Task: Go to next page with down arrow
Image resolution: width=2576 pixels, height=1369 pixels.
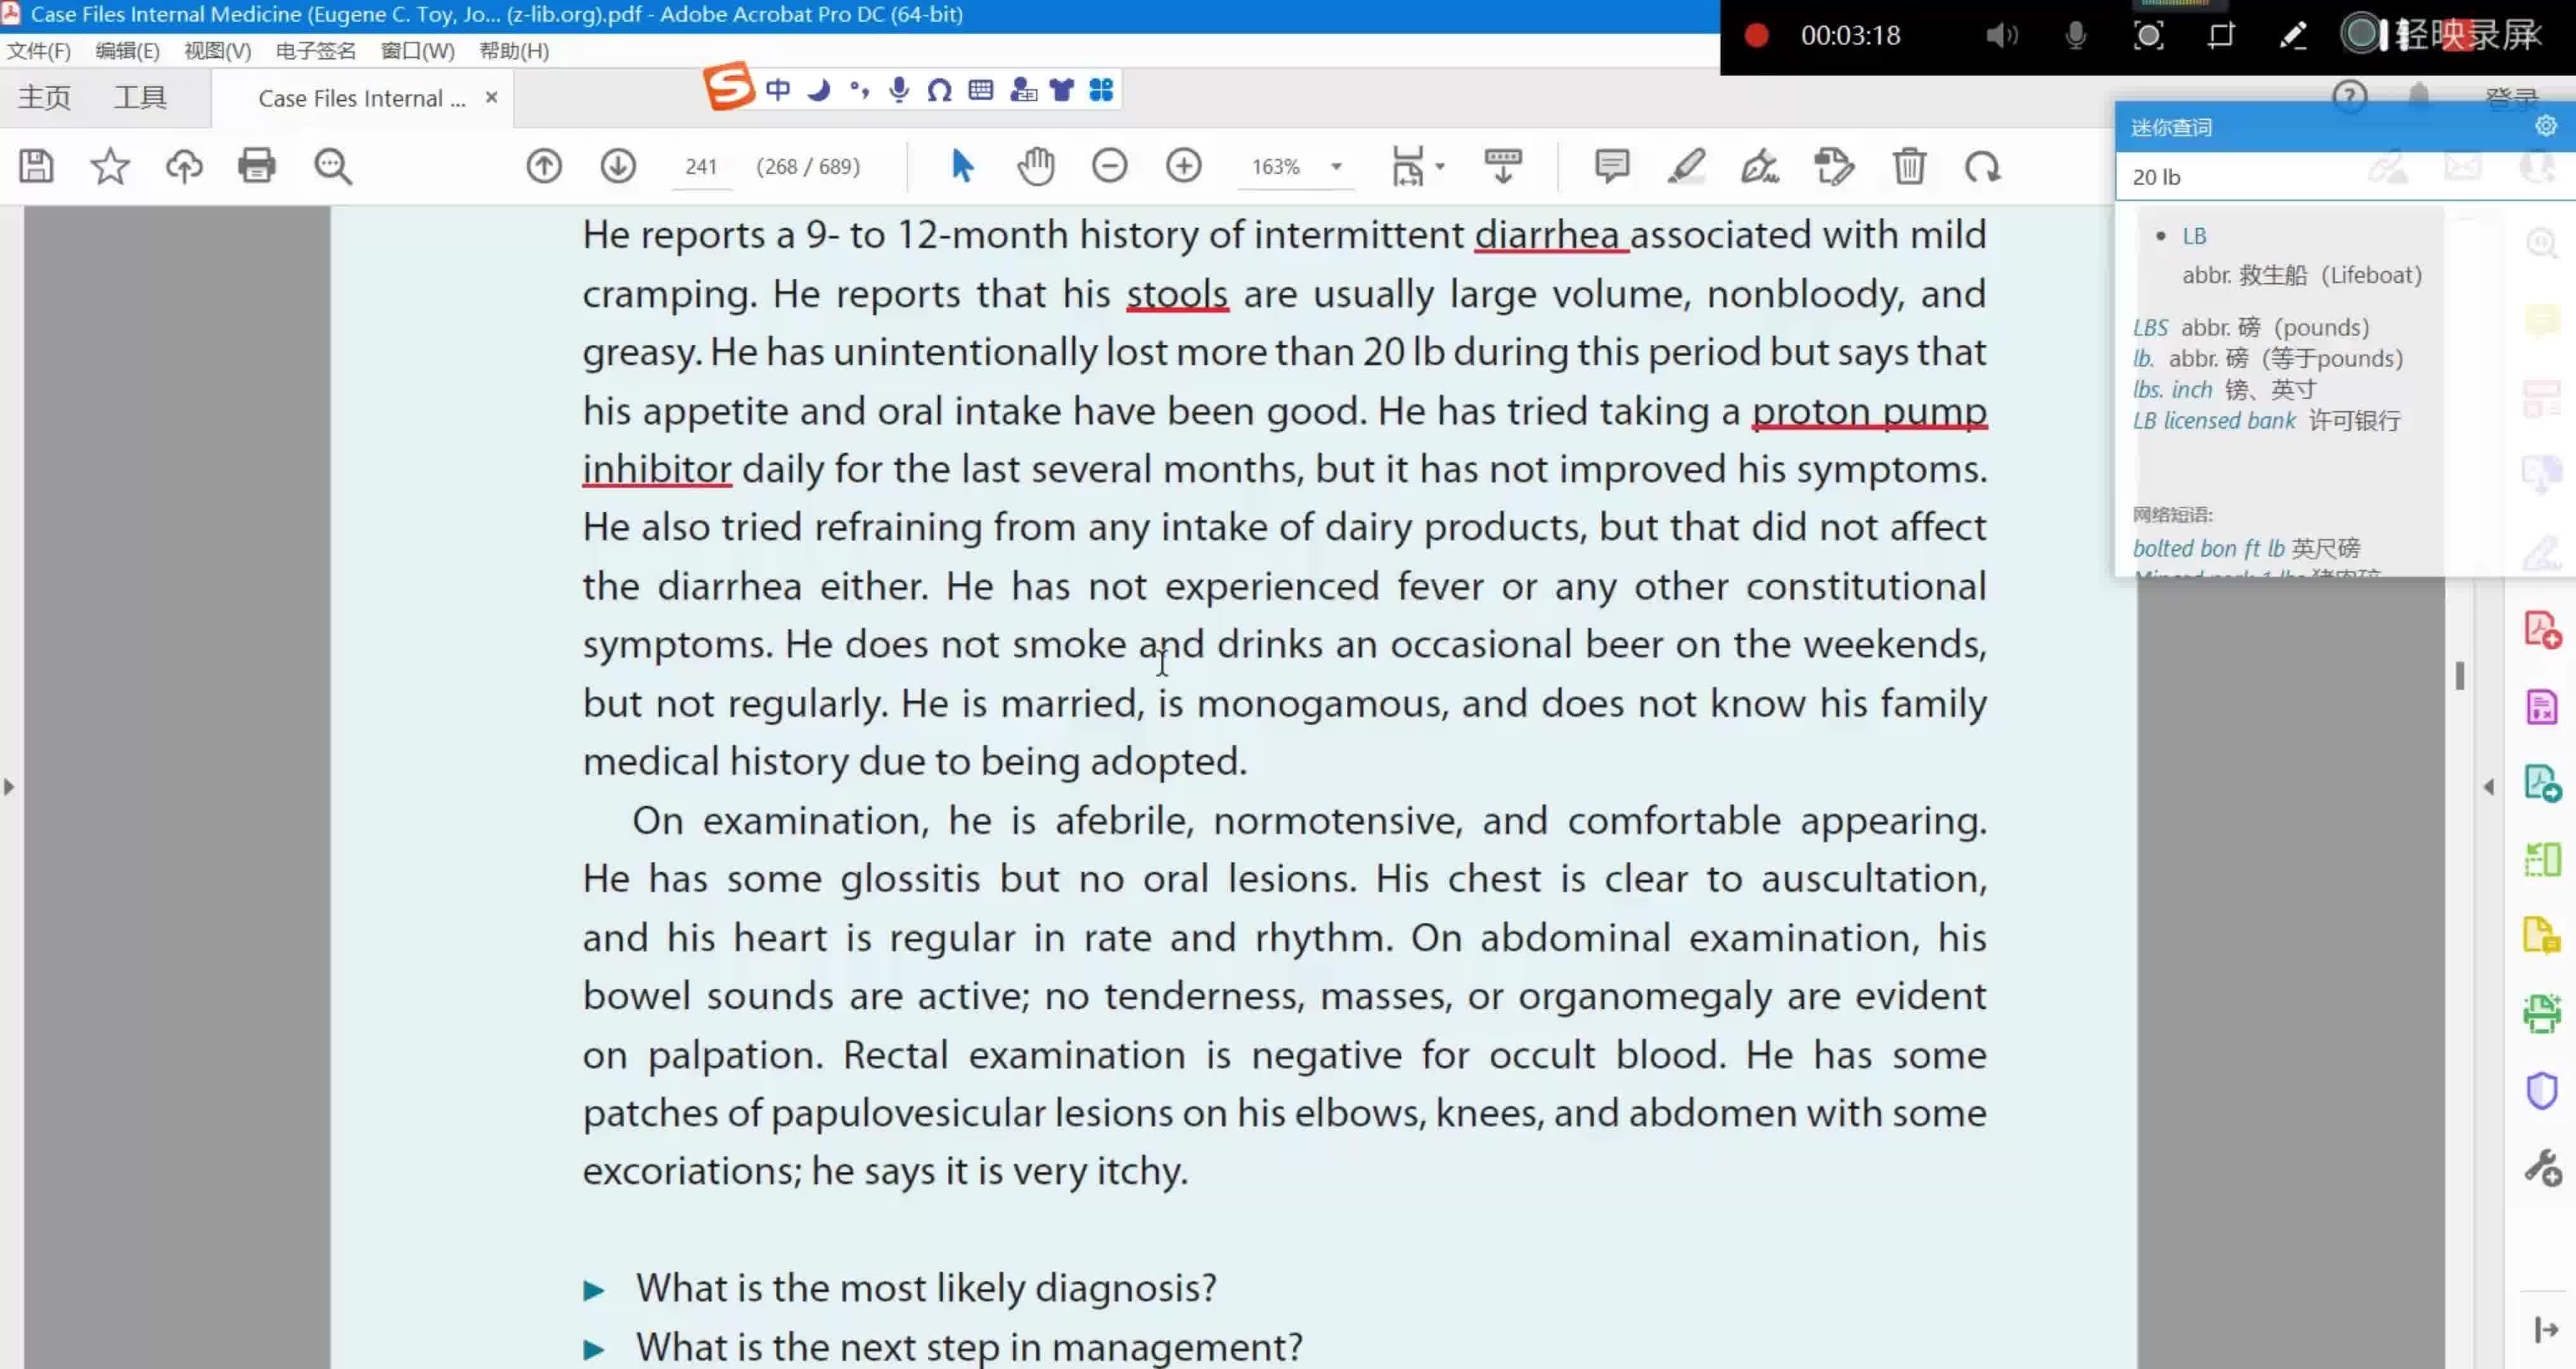Action: (x=618, y=166)
